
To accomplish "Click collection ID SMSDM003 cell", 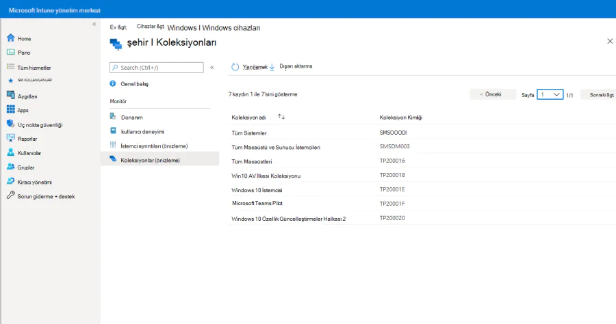I will (394, 146).
